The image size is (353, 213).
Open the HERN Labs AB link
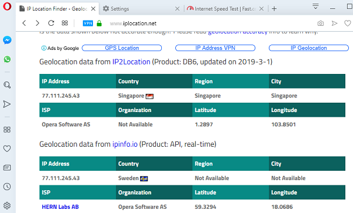61,207
